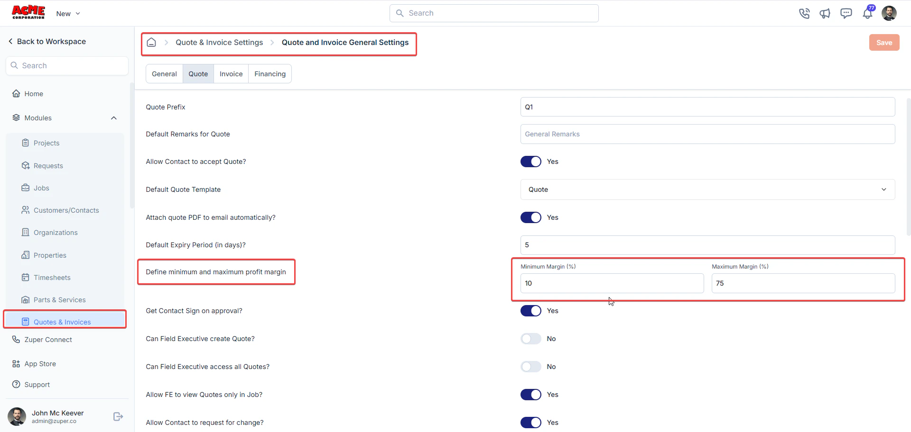Enable Can Field Executive access all Quotes
This screenshot has height=432, width=911.
coord(530,367)
